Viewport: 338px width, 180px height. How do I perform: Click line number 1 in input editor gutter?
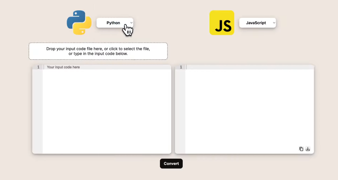pyautogui.click(x=38, y=67)
